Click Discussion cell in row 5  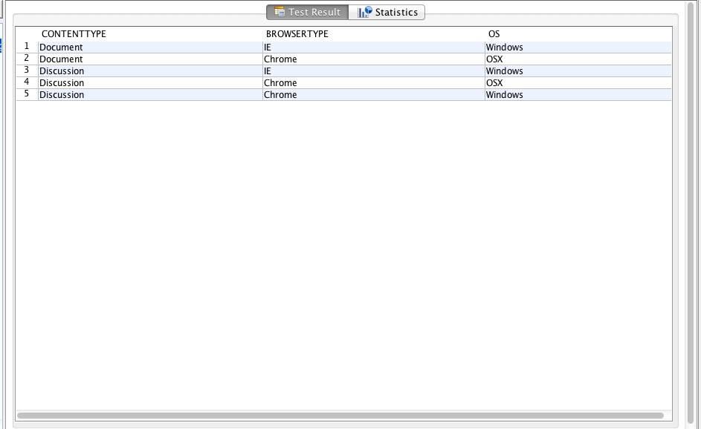click(150, 95)
